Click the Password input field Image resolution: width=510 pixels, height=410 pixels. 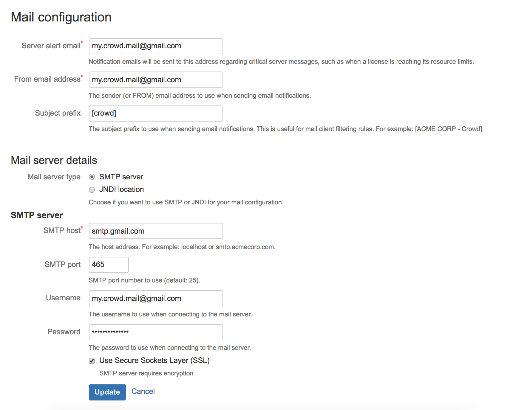tap(156, 332)
